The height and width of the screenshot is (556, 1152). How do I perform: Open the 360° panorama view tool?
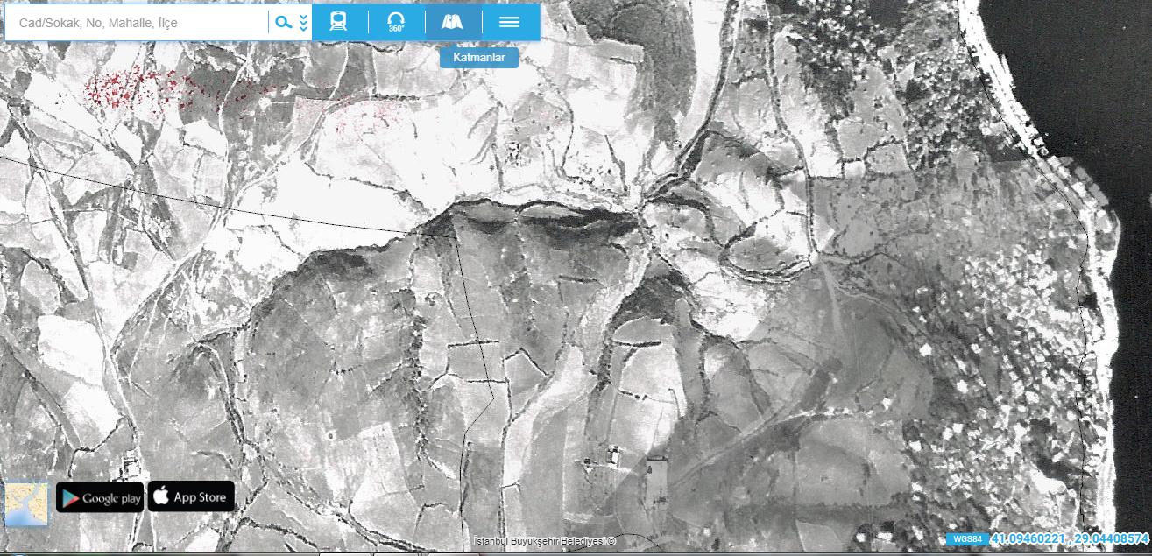click(396, 22)
